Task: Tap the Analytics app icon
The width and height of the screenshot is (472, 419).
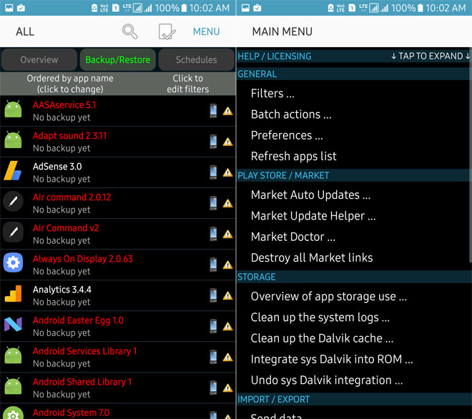Action: 14,294
